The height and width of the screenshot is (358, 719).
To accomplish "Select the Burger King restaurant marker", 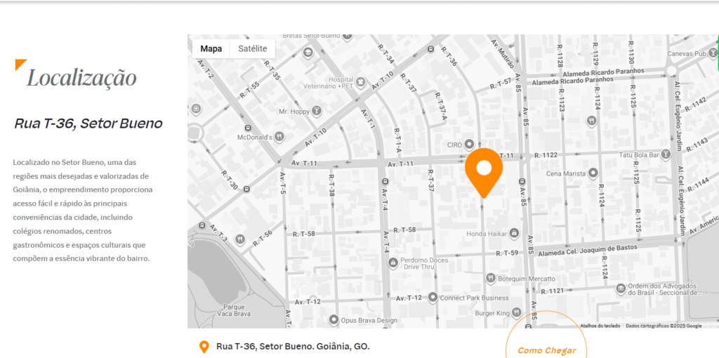I will point(517,313).
